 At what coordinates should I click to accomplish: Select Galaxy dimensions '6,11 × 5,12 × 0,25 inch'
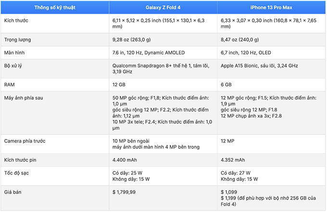point(137,21)
